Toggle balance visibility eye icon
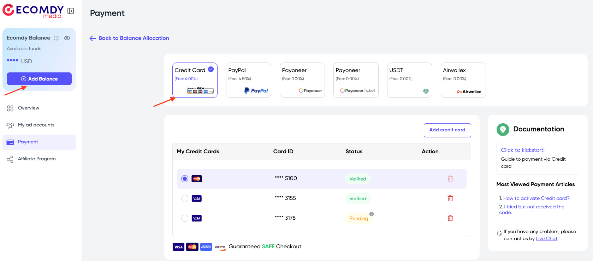 pos(67,38)
